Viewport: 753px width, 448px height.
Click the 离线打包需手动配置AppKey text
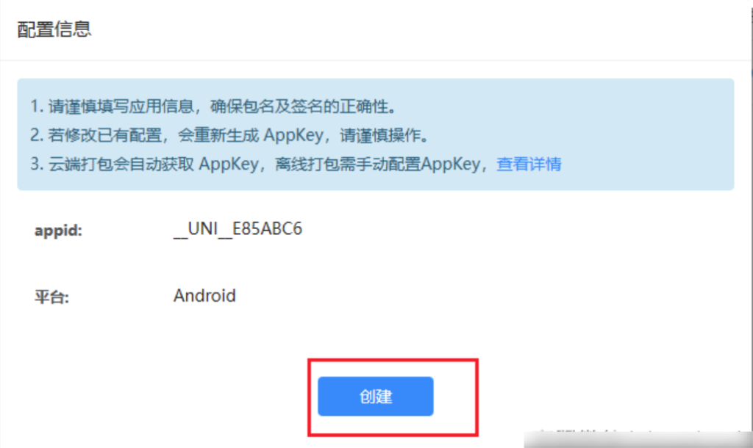[377, 164]
